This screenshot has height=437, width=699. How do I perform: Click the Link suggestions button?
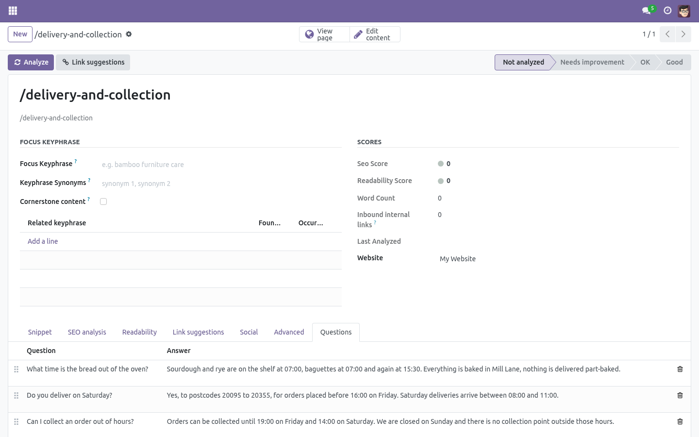point(93,62)
